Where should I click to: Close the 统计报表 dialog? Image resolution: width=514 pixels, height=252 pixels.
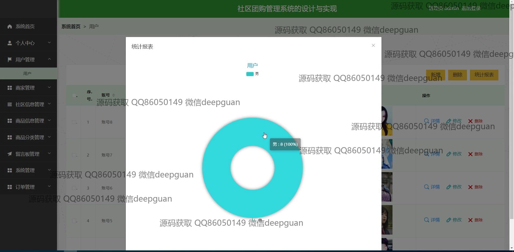[373, 46]
